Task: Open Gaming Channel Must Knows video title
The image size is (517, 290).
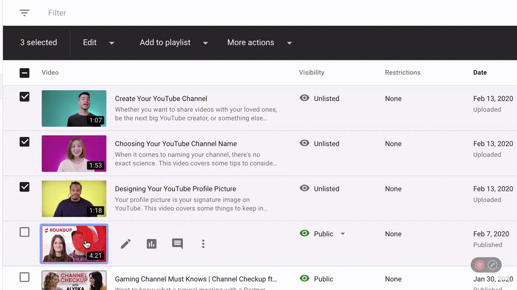Action: pyautogui.click(x=196, y=279)
